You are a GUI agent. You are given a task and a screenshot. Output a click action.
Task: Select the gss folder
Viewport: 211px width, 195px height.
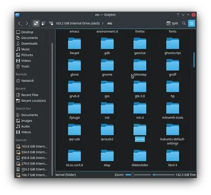click(x=107, y=89)
